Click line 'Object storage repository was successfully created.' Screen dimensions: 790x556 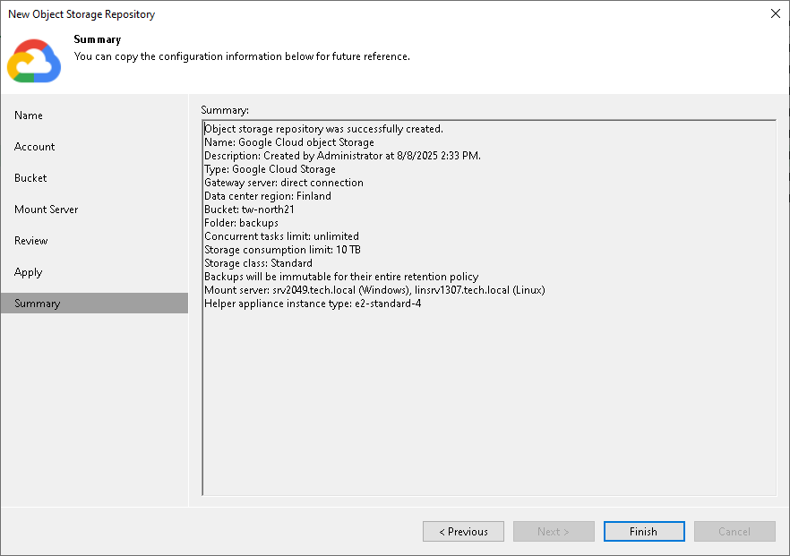click(323, 129)
